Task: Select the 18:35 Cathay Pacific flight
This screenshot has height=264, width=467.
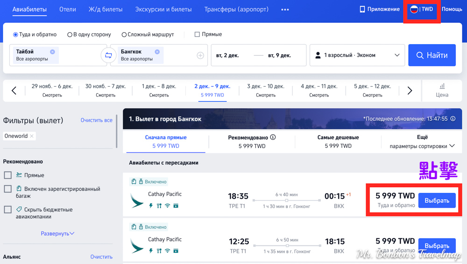Action: pyautogui.click(x=437, y=201)
